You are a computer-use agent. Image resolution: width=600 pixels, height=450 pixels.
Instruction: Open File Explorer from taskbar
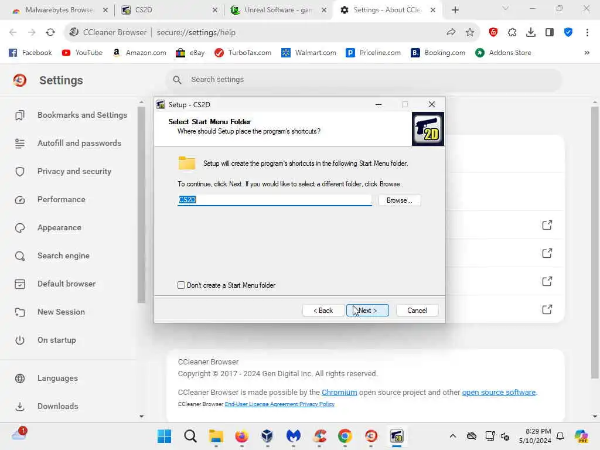[216, 436]
